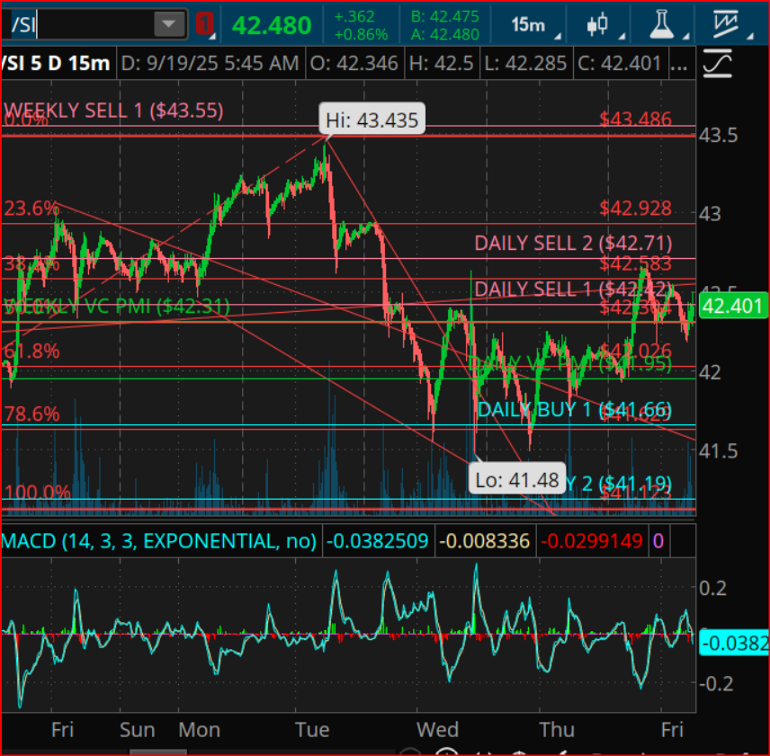Screen dimensions: 770x756
Task: Click the high value H: 42.5
Action: (441, 63)
